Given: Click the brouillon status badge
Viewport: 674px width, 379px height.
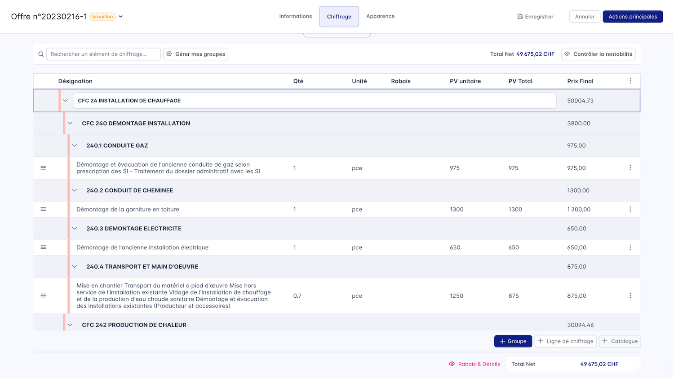Looking at the screenshot, I should coord(102,17).
